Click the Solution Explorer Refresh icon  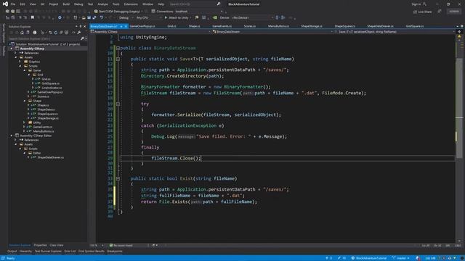click(x=55, y=32)
